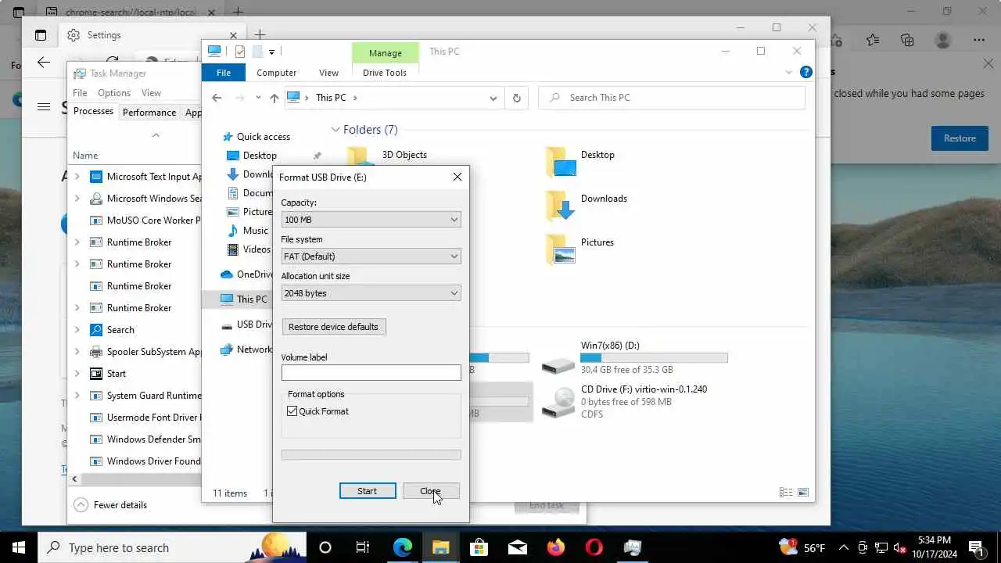The image size is (1001, 563).
Task: Open Opera from taskbar
Action: pyautogui.click(x=594, y=547)
